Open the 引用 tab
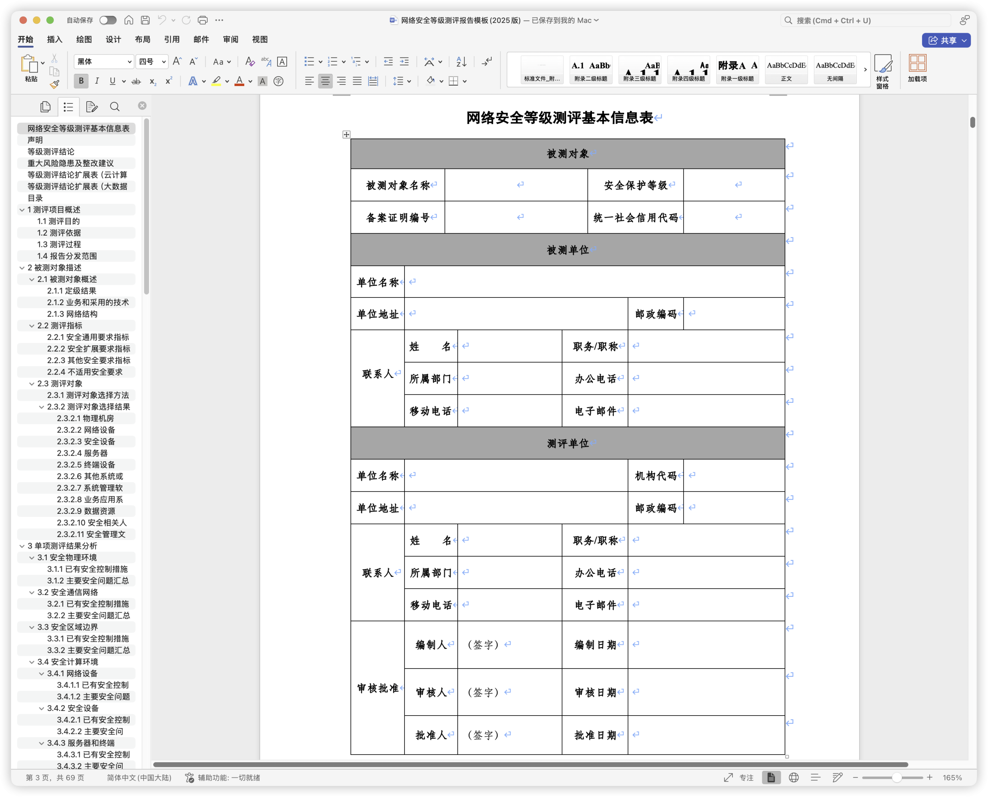988x797 pixels. 172,39
